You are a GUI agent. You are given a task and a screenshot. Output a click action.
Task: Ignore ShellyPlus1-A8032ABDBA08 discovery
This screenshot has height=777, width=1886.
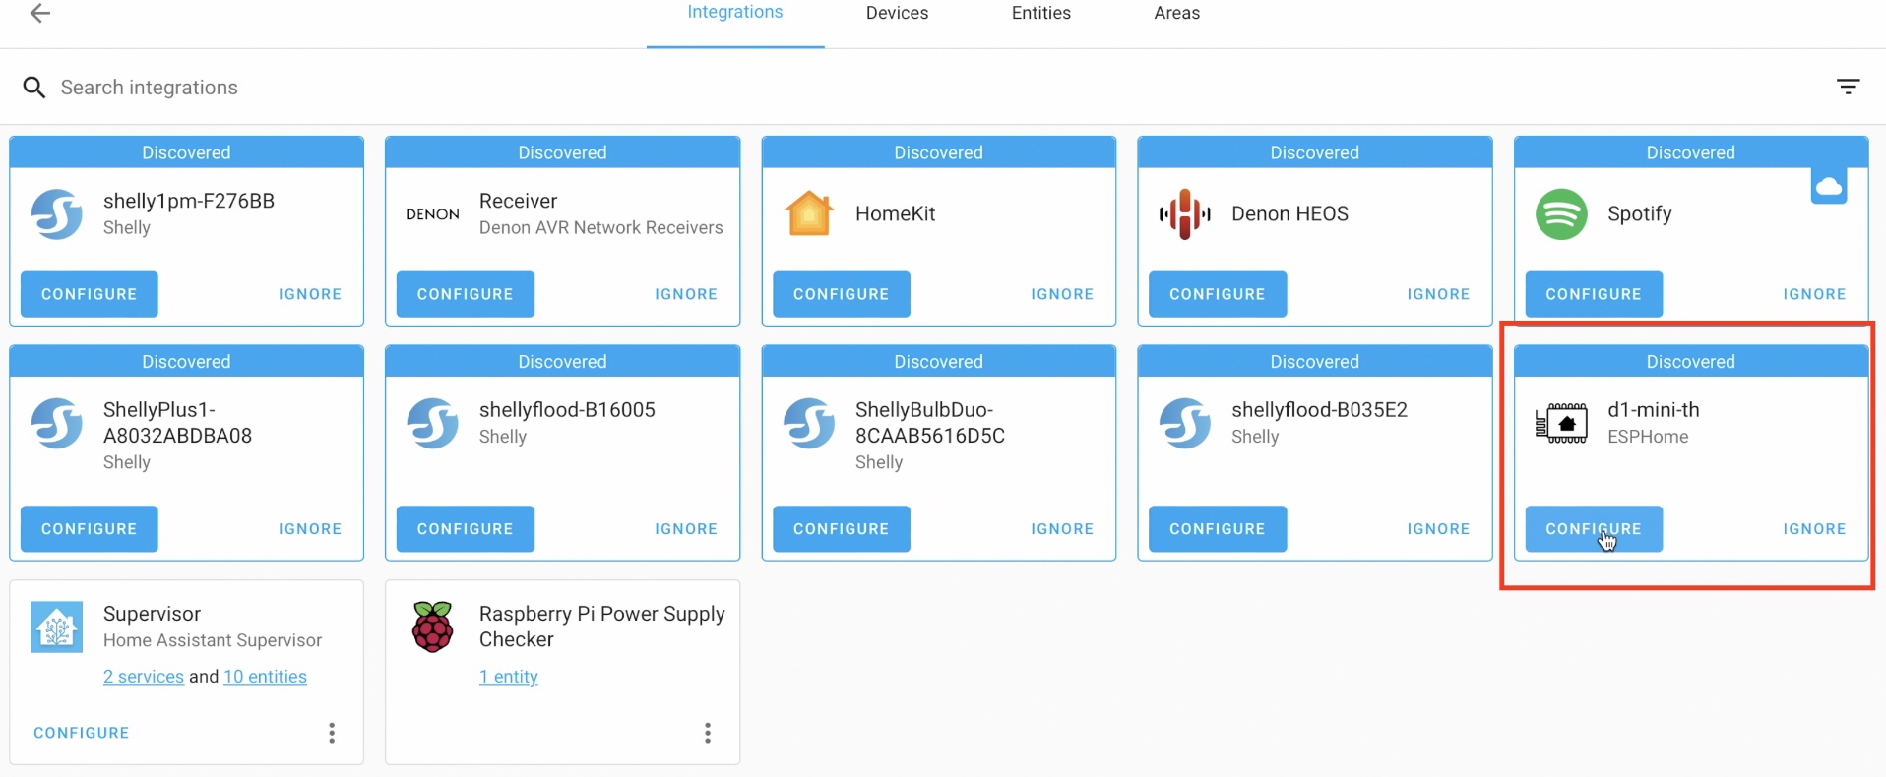(x=310, y=529)
